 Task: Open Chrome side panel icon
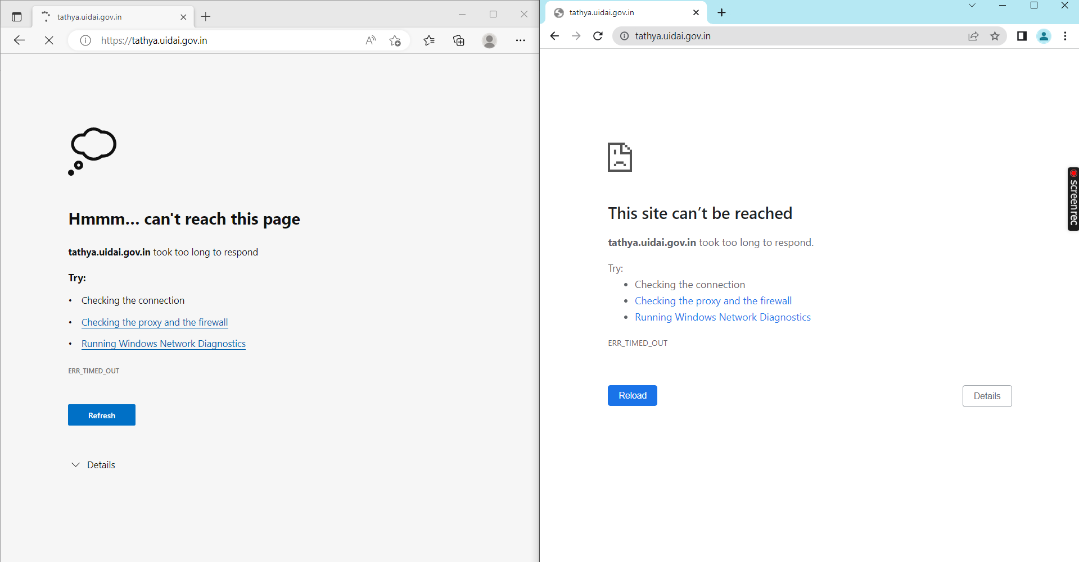[x=1022, y=36]
